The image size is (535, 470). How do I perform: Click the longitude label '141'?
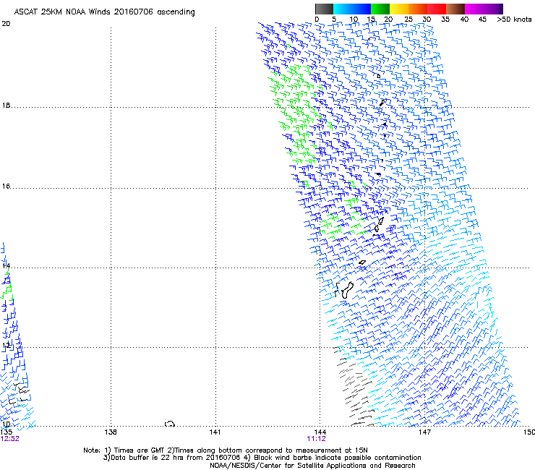[x=215, y=432]
